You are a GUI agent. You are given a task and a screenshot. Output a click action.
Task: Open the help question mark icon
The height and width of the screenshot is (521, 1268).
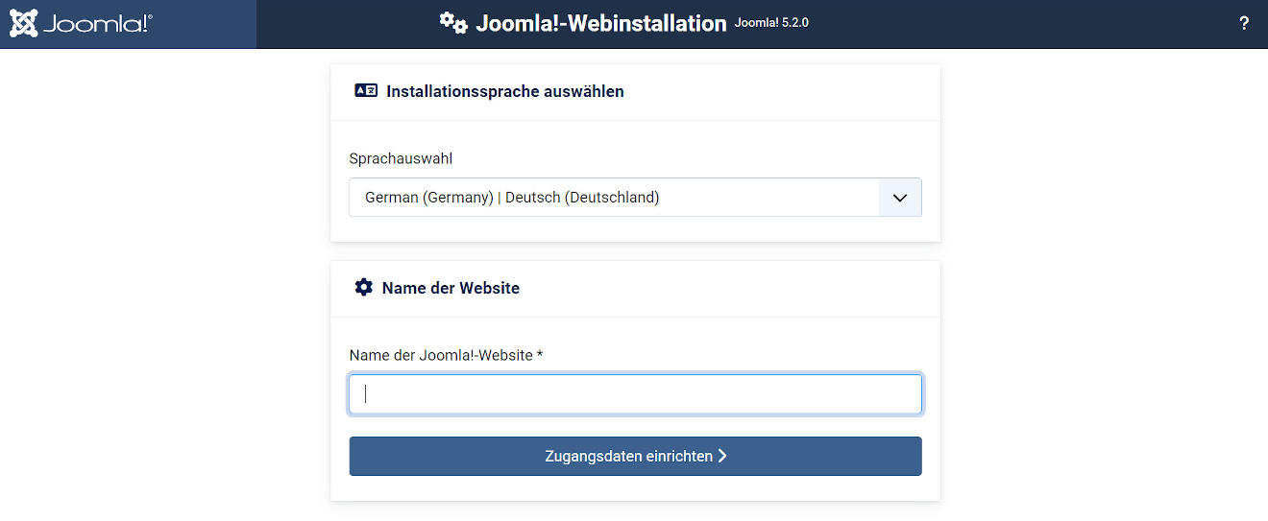pos(1244,24)
